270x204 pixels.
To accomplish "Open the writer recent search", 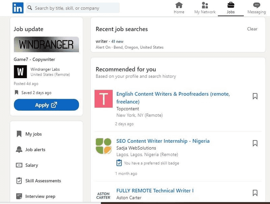I will point(102,41).
